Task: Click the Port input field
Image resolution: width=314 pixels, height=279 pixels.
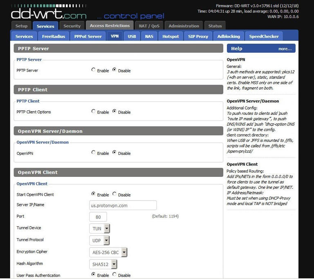Action: 98,217
